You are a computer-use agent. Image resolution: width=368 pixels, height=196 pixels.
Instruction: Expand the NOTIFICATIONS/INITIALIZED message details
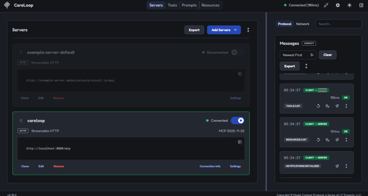[x=346, y=166]
